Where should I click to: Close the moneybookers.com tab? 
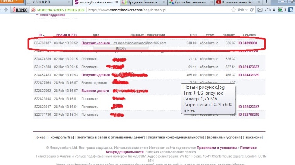click(117, 2)
